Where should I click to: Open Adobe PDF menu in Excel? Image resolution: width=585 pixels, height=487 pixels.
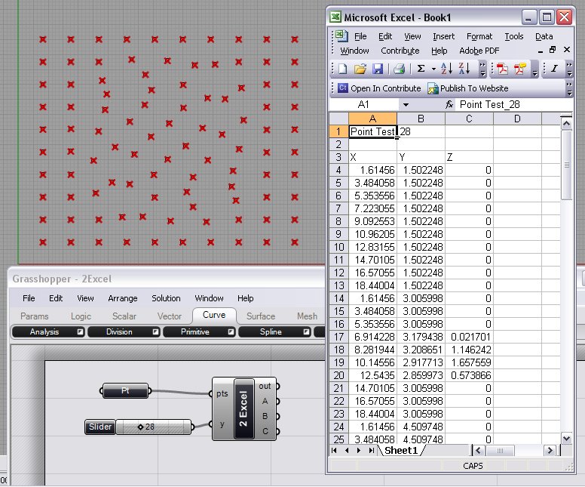(479, 51)
